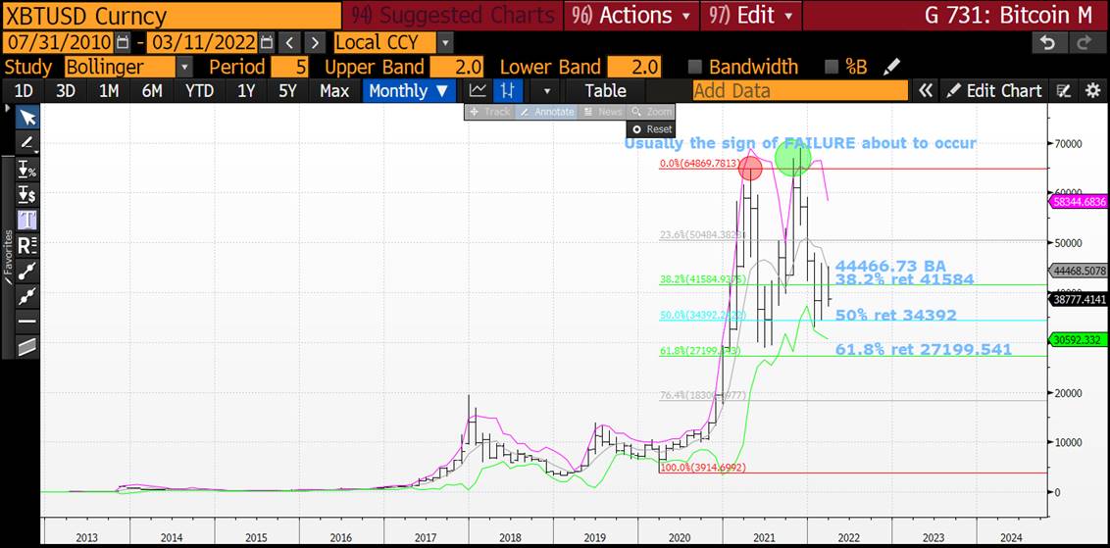Click the end date 03/11/2022 field
This screenshot has height=548, width=1110.
click(202, 43)
